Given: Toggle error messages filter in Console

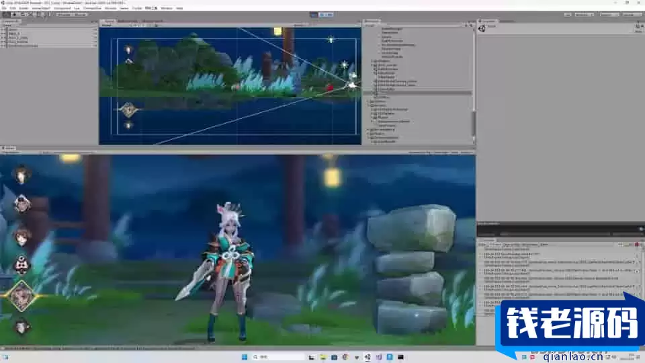Looking at the screenshot, I should pos(638,245).
